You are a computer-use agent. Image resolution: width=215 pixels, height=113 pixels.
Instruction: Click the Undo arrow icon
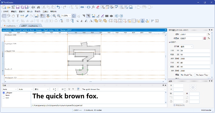(58, 7)
